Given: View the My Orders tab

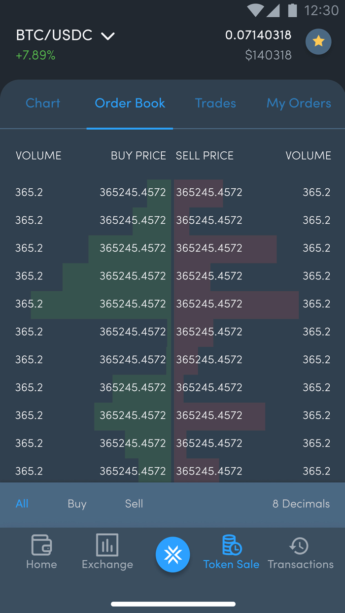Looking at the screenshot, I should [x=299, y=103].
